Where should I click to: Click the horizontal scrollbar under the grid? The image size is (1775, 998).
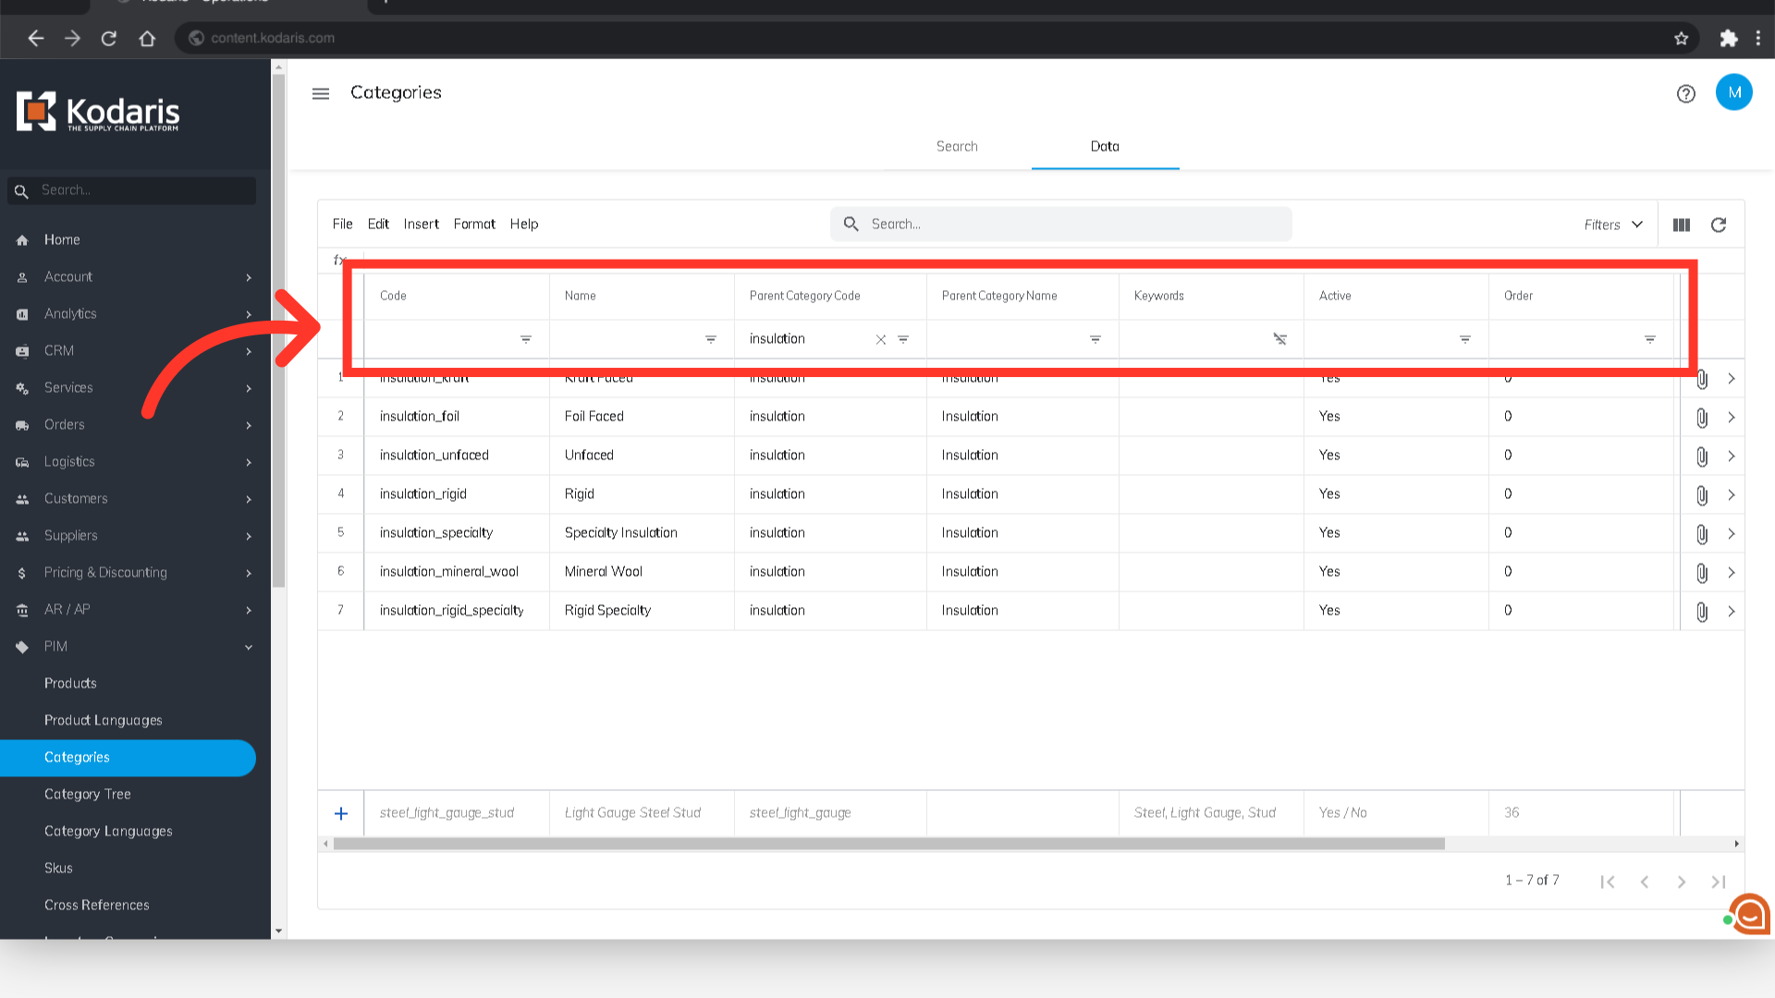[887, 844]
